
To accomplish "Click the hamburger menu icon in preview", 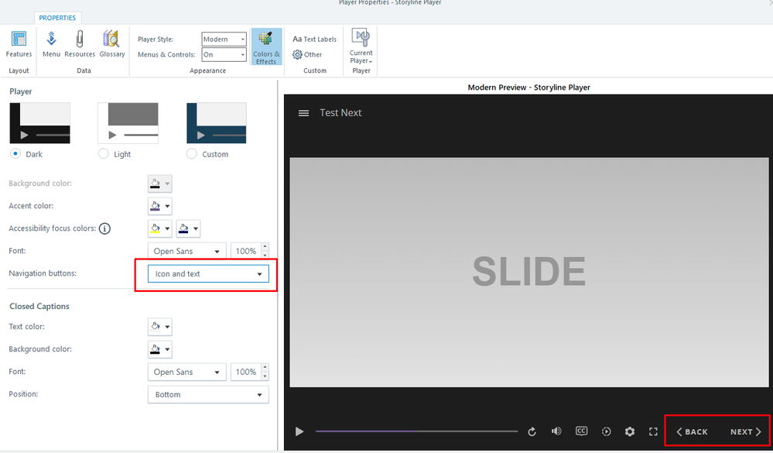I will point(303,113).
